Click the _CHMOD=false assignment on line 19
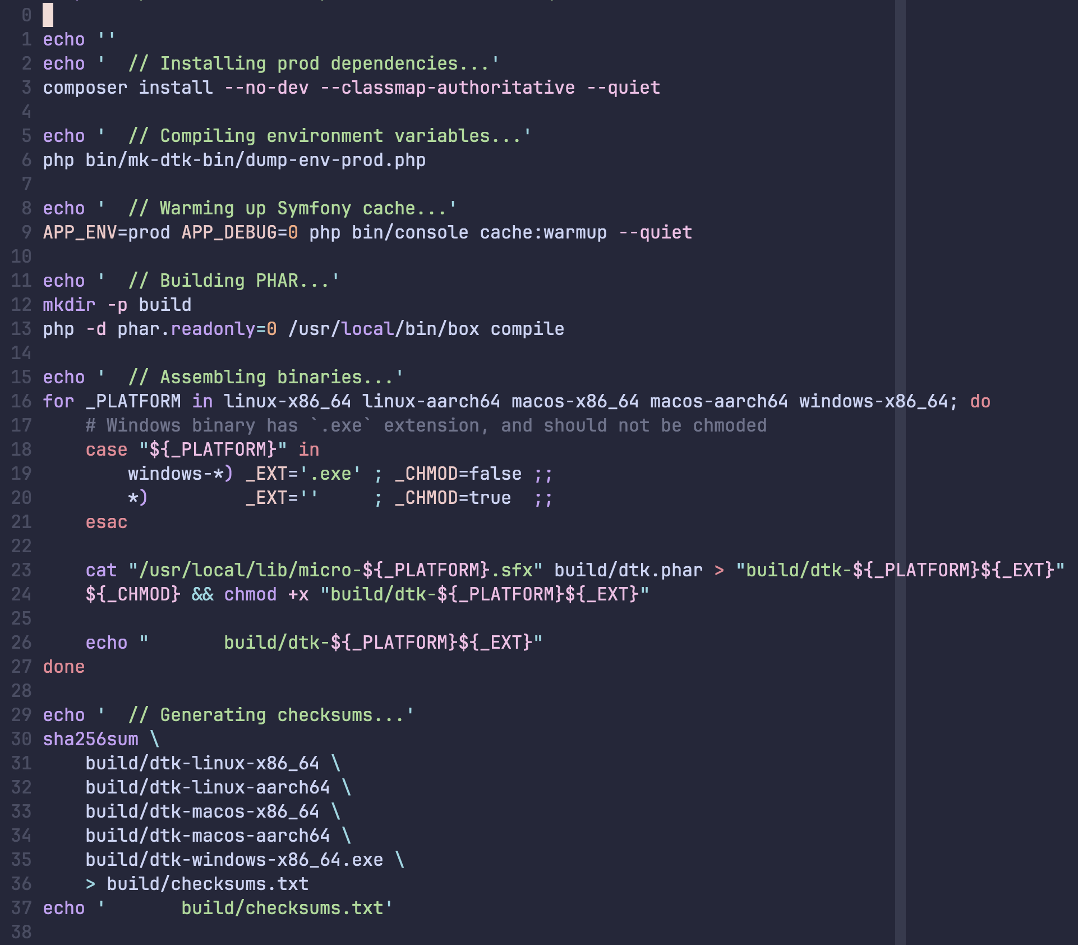Viewport: 1078px width, 945px height. point(458,474)
